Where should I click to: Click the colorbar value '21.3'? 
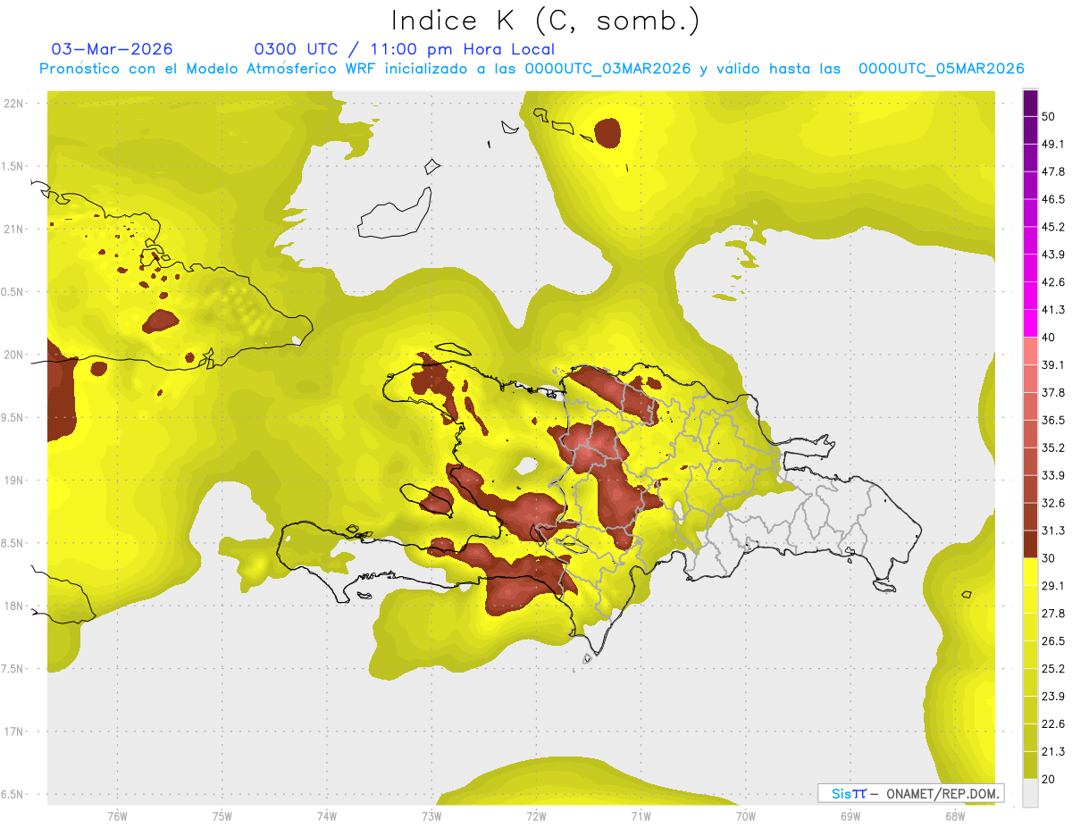pos(1053,752)
